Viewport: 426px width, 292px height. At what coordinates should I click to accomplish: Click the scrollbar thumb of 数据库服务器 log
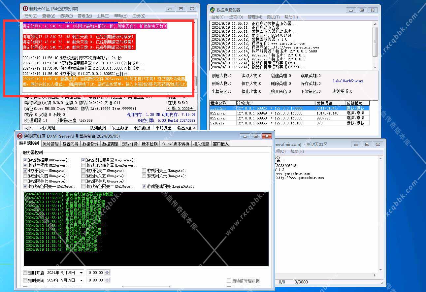[375, 41]
